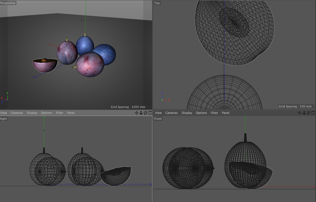Open the Options menu in Right viewport
Image resolution: width=316 pixels, height=202 pixels.
(x=46, y=113)
